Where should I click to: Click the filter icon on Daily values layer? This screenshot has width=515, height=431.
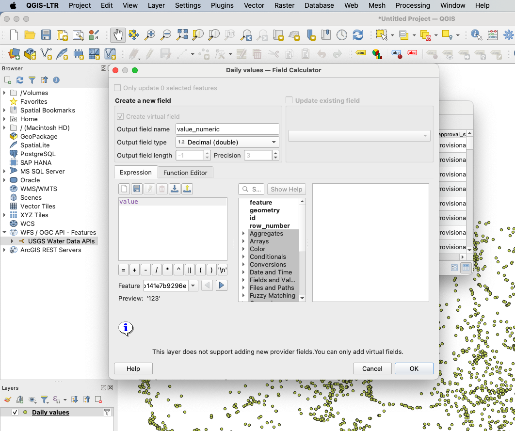pos(107,412)
